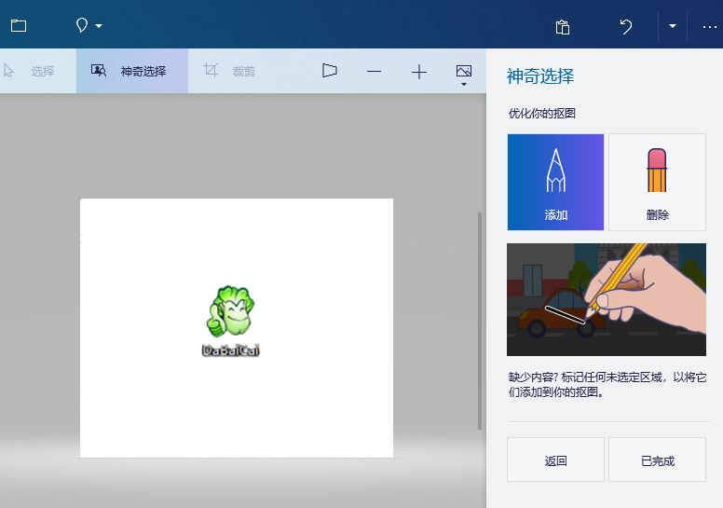Screen dimensions: 723x508
Task: Select the 删除 eraser mode
Action: click(657, 183)
